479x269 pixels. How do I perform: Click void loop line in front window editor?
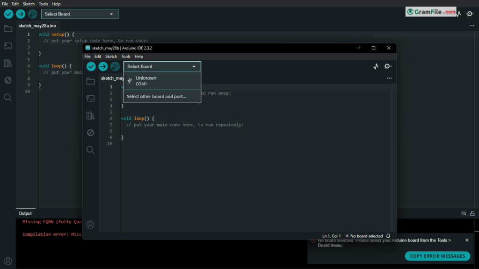(x=138, y=118)
